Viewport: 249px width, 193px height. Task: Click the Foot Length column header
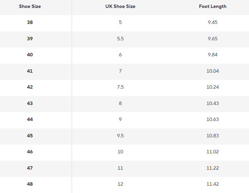coord(212,6)
